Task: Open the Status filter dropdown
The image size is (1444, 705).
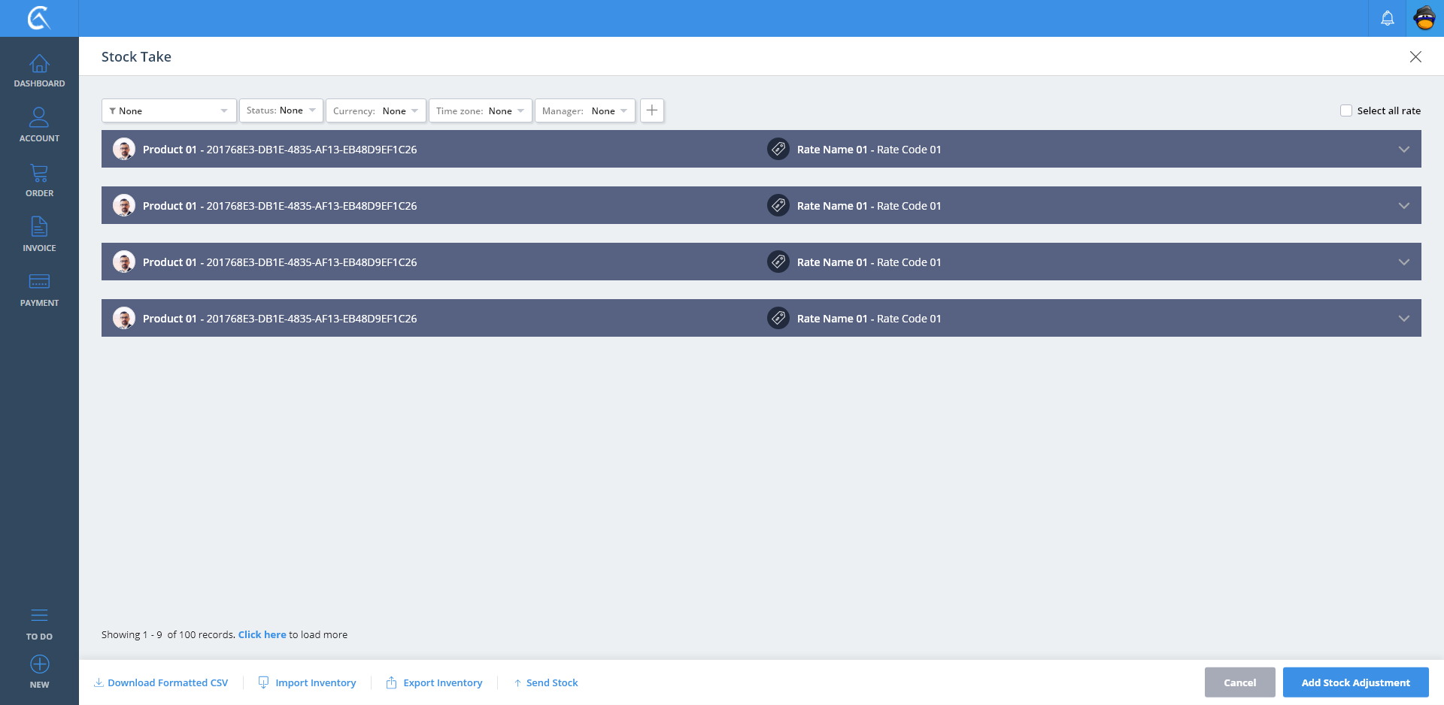Action: pos(281,110)
